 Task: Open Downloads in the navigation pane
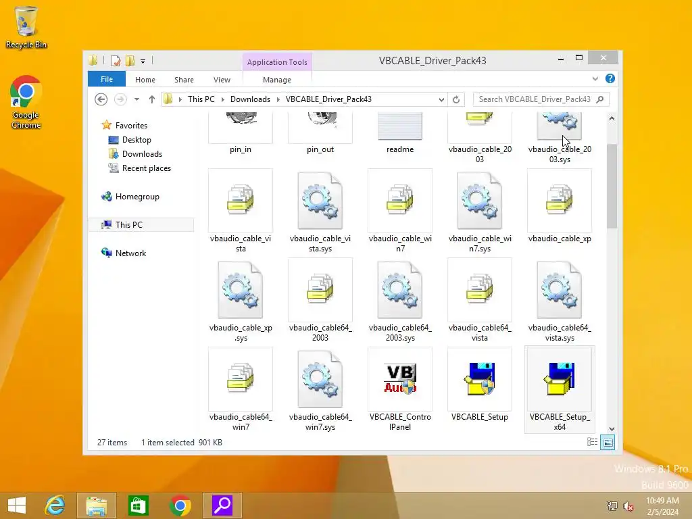click(x=142, y=153)
